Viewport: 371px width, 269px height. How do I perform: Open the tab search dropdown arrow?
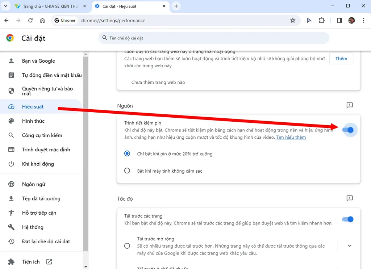6,6
